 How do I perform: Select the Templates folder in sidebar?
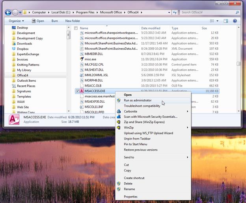(x=24, y=96)
